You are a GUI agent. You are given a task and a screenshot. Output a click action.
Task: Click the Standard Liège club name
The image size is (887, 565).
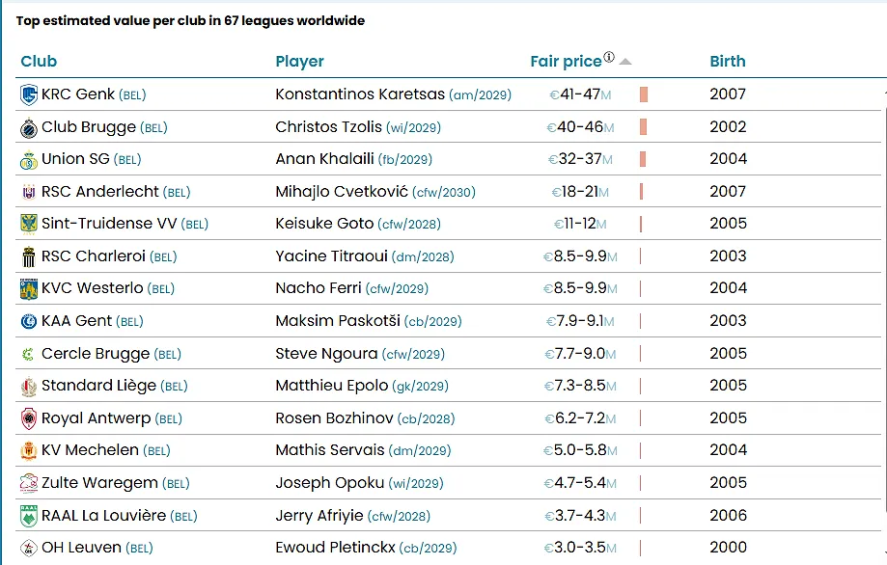98,386
